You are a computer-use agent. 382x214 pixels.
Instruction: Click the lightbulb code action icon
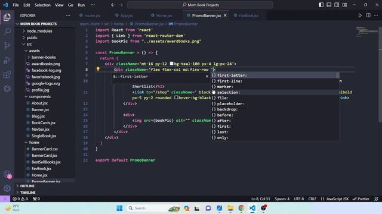[98, 69]
